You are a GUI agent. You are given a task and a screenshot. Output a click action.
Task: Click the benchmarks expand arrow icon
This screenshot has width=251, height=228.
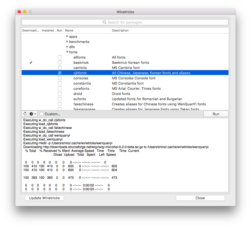coord(67,42)
